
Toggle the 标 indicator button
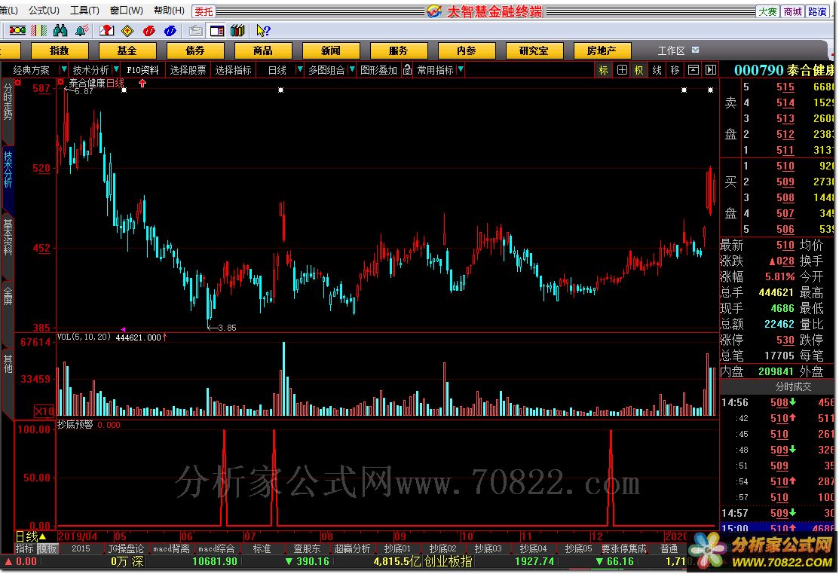tap(604, 70)
